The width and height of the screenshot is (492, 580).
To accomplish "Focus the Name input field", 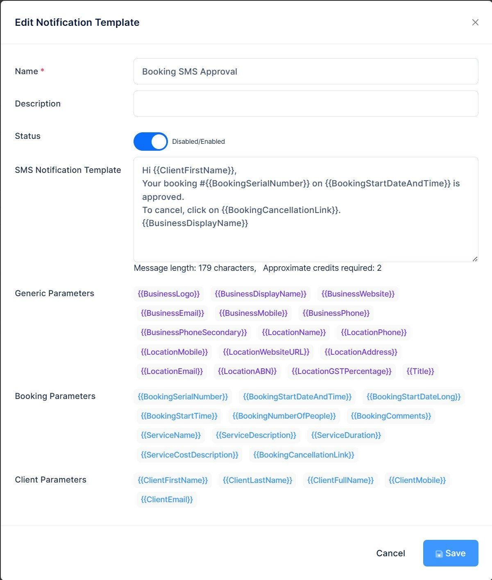I will (x=306, y=71).
